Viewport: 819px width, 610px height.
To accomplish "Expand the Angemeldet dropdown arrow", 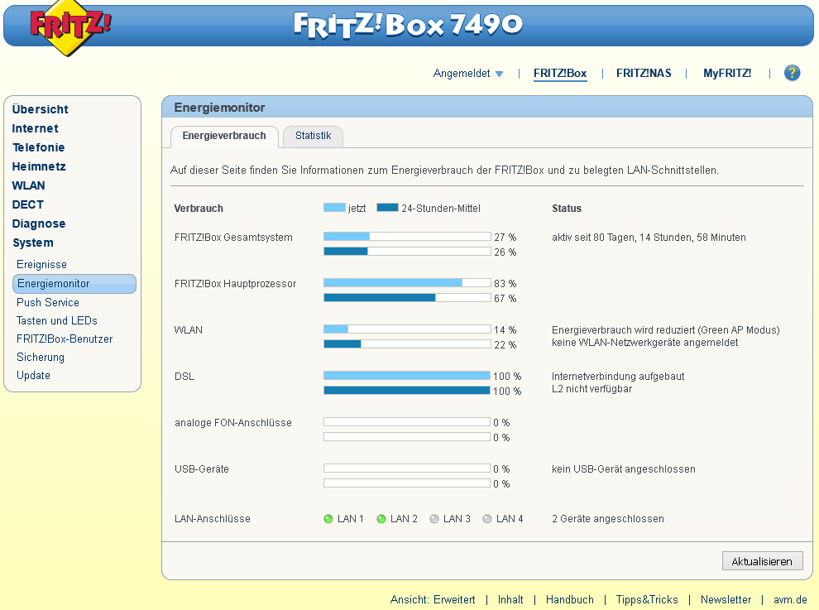I will click(x=500, y=74).
